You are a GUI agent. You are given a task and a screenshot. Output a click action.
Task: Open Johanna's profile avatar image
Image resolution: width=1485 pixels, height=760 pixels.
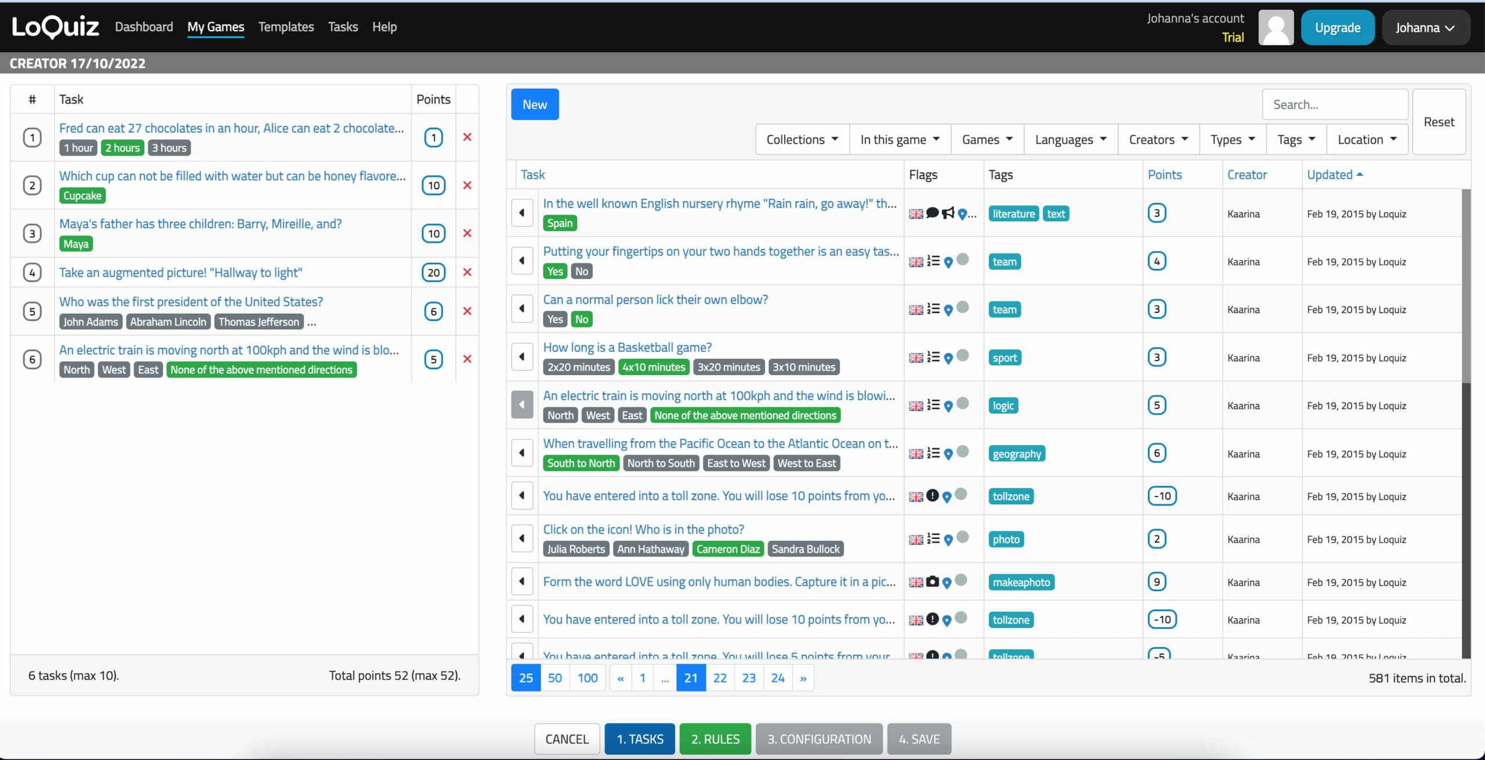[1276, 27]
